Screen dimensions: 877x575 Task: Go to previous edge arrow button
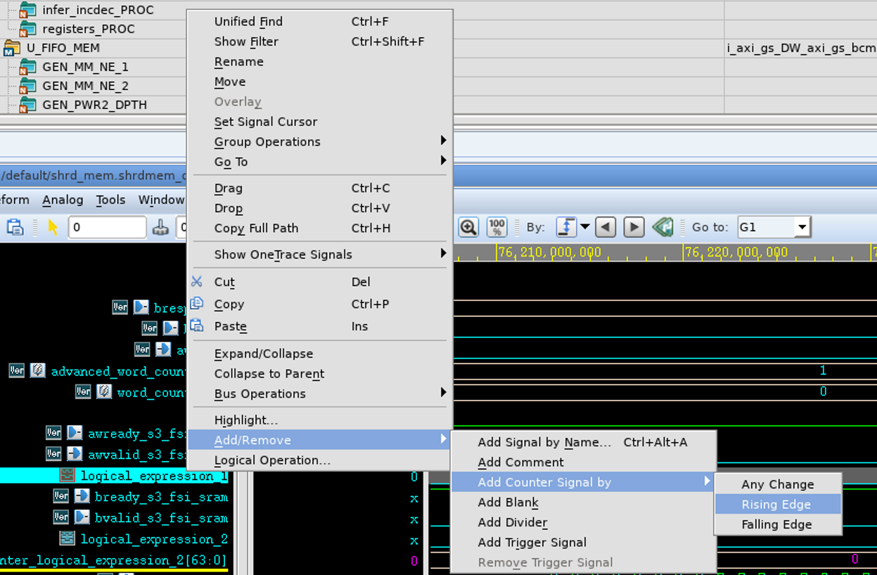606,227
